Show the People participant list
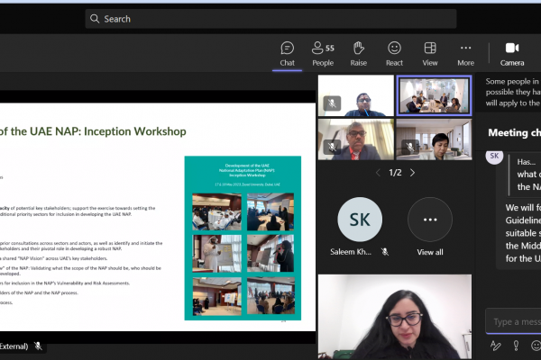Screen dimensions: 541x360 (x=322, y=53)
